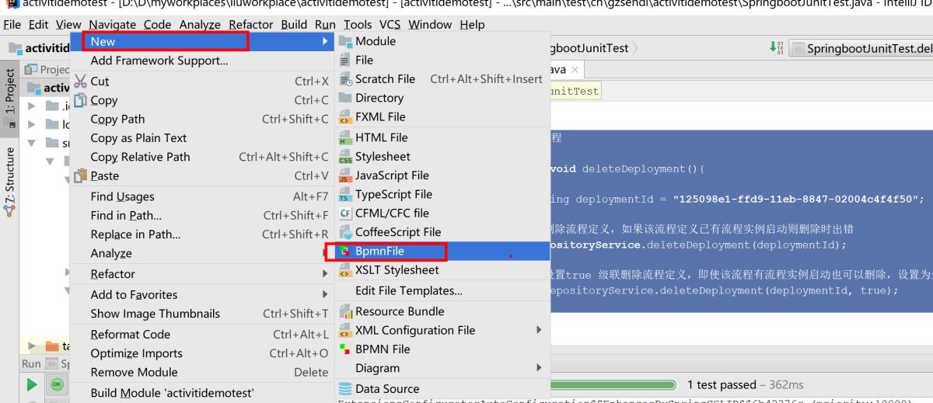Choose Add Framework Support...

click(202, 61)
